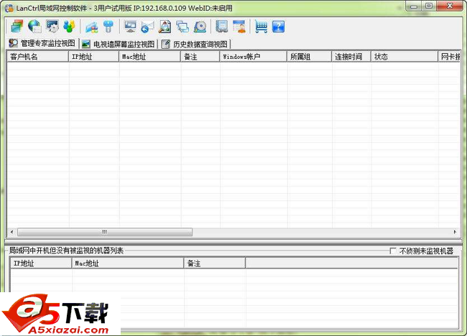This screenshot has height=336, width=467.
Task: Open the monitor with gear settings icon
Action: [52, 27]
